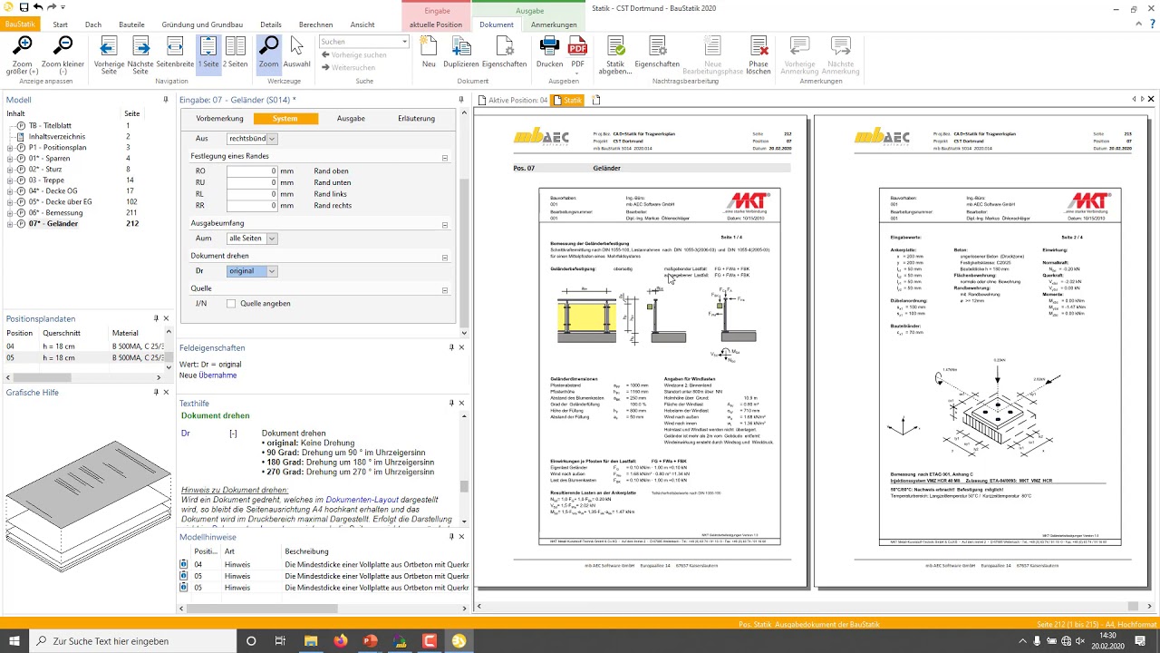Toggle the Quelle angeben checkbox

[231, 304]
